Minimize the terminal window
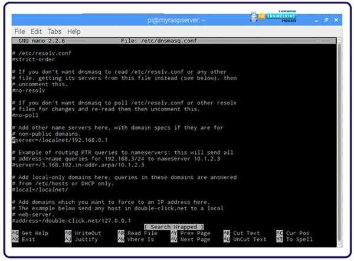This screenshot has height=261, width=354. point(316,21)
